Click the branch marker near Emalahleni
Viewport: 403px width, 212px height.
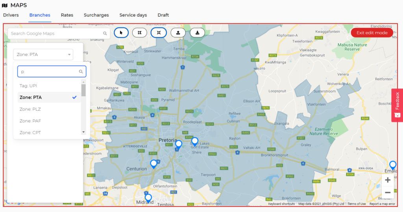(393, 165)
